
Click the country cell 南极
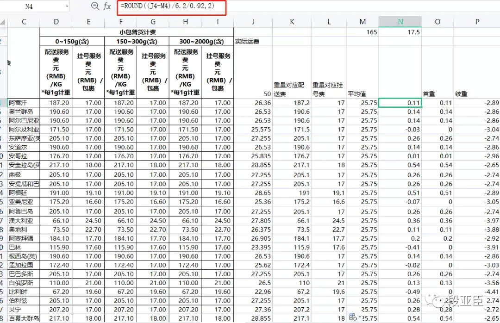[24, 175]
